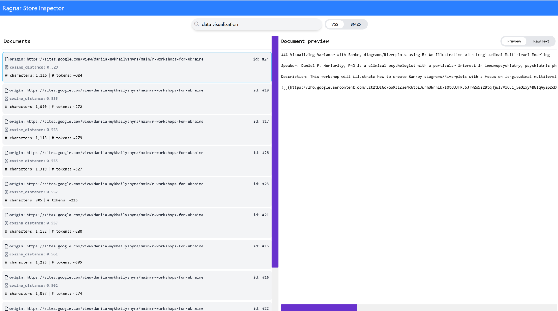
Task: Click document icon of result id #16
Action: (7, 278)
